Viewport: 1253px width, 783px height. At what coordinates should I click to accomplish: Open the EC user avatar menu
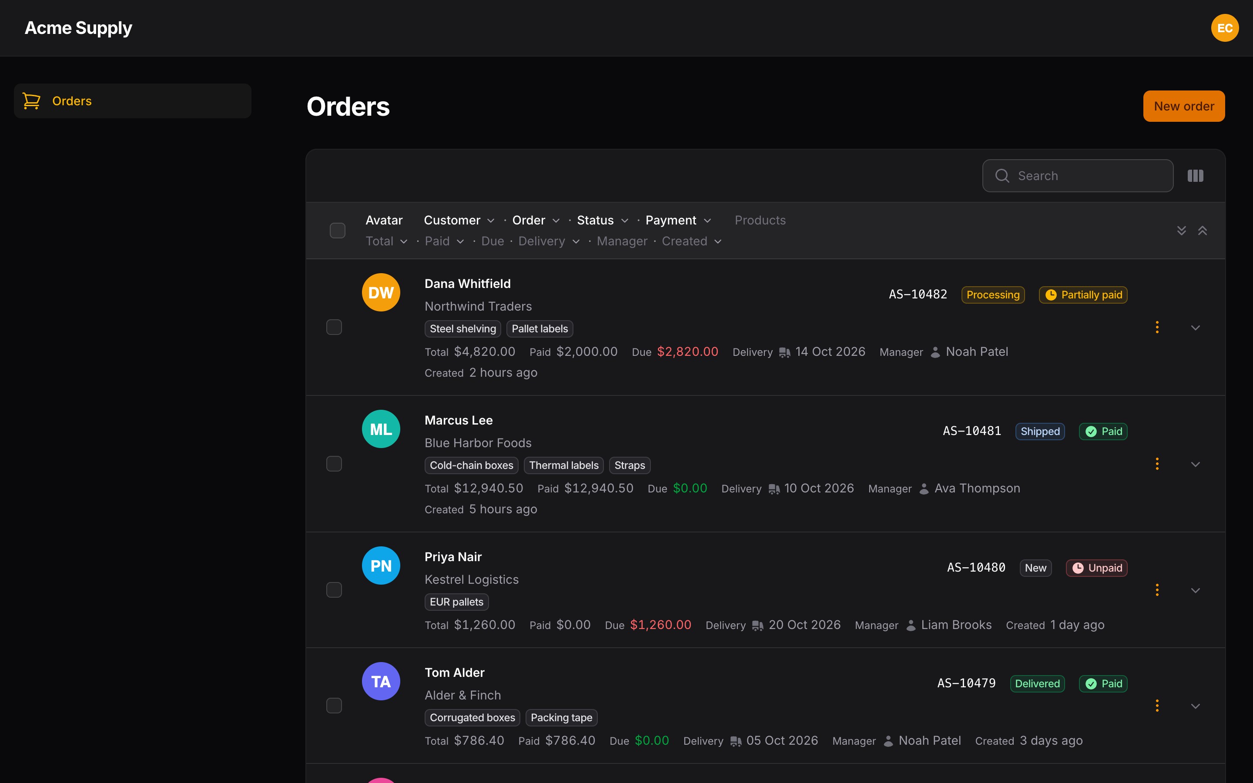[x=1225, y=28]
